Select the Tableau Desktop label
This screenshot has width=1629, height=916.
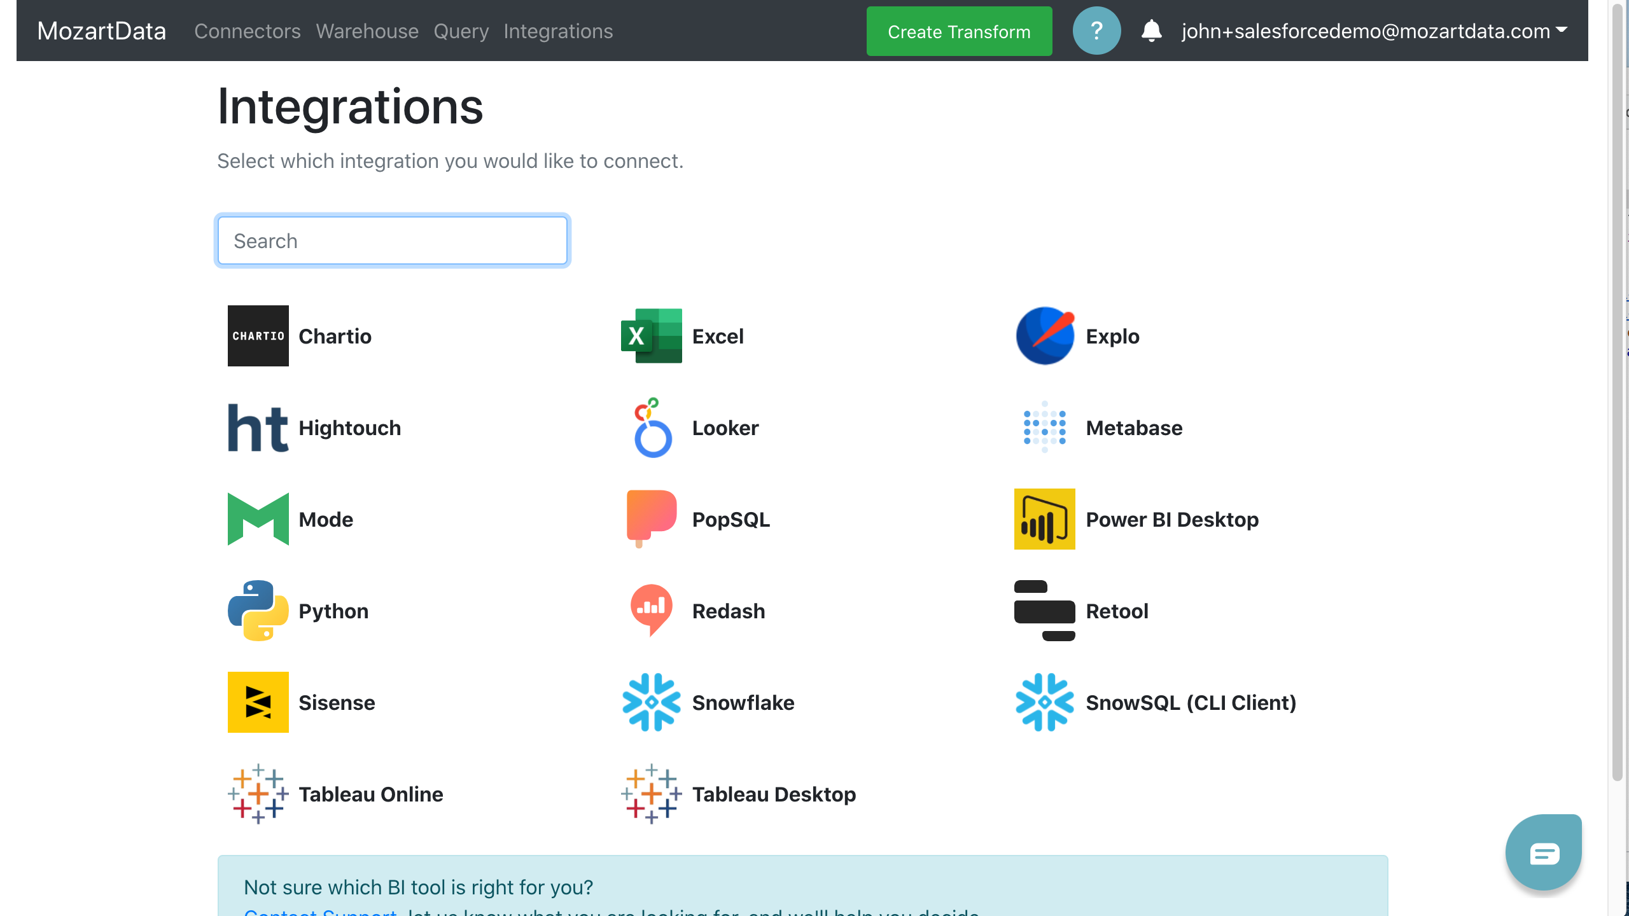tap(774, 794)
